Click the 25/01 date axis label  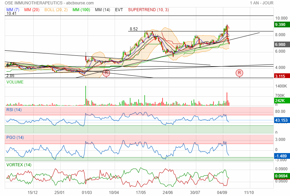59,193
